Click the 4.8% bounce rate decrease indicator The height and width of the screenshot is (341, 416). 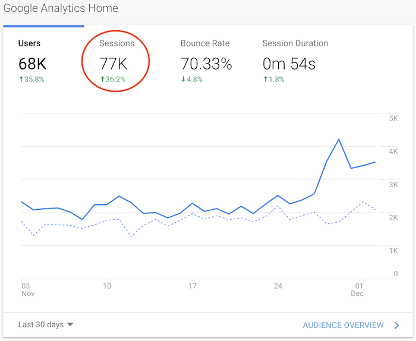(x=192, y=79)
